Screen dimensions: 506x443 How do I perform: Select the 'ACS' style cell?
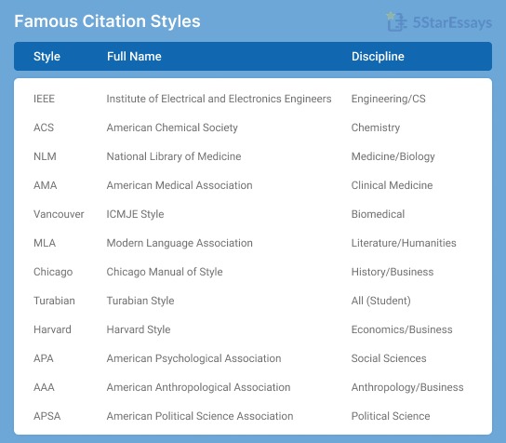click(44, 128)
